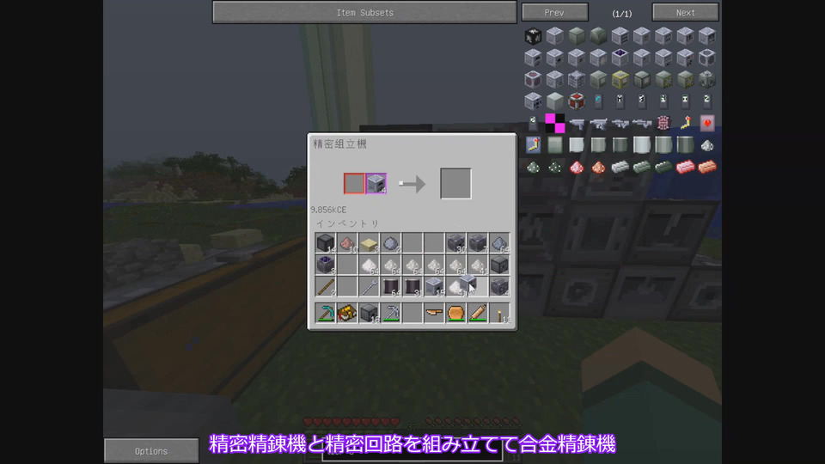825x464 pixels.
Task: Select the stack of 15 light machine blocks
Action: (x=434, y=287)
